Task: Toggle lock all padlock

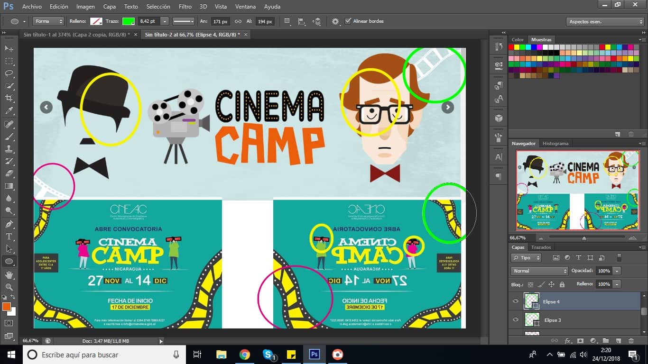Action: [562, 284]
